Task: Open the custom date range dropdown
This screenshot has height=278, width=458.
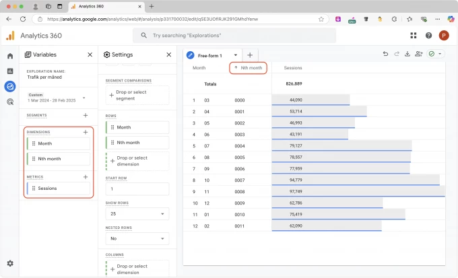Action: pos(84,98)
